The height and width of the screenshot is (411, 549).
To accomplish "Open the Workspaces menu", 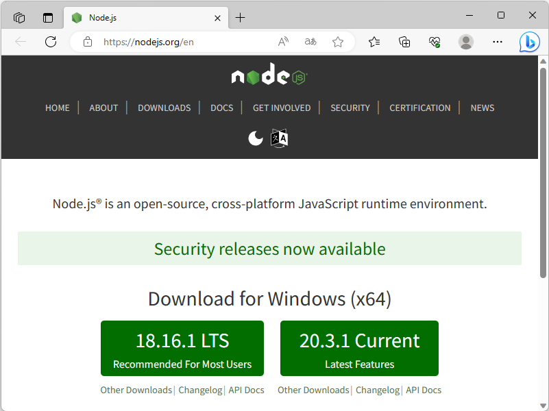I will coord(47,17).
